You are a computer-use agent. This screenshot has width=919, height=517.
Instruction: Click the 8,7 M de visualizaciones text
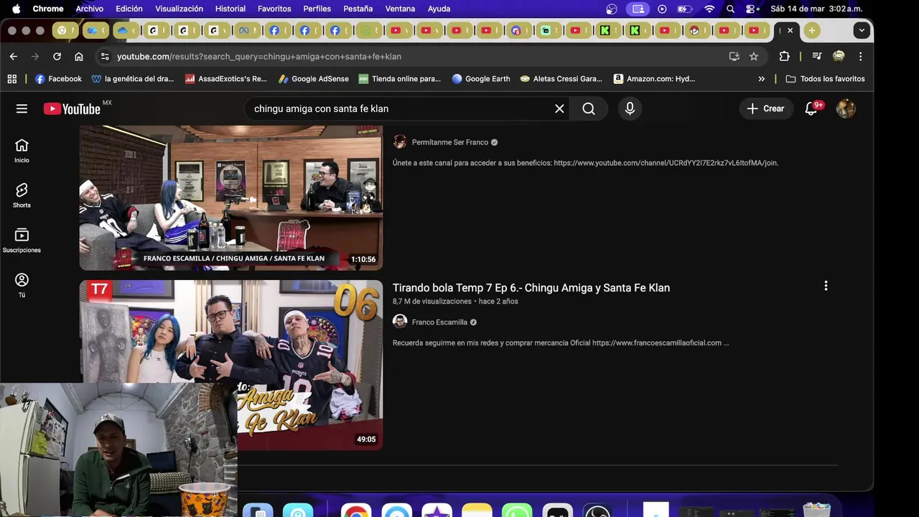[432, 302]
